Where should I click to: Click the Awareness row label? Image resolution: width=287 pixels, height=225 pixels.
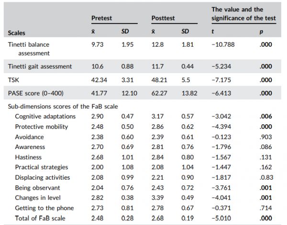(x=30, y=147)
